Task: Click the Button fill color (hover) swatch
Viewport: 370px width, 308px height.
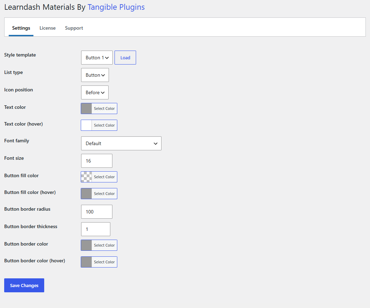Action: pyautogui.click(x=86, y=194)
